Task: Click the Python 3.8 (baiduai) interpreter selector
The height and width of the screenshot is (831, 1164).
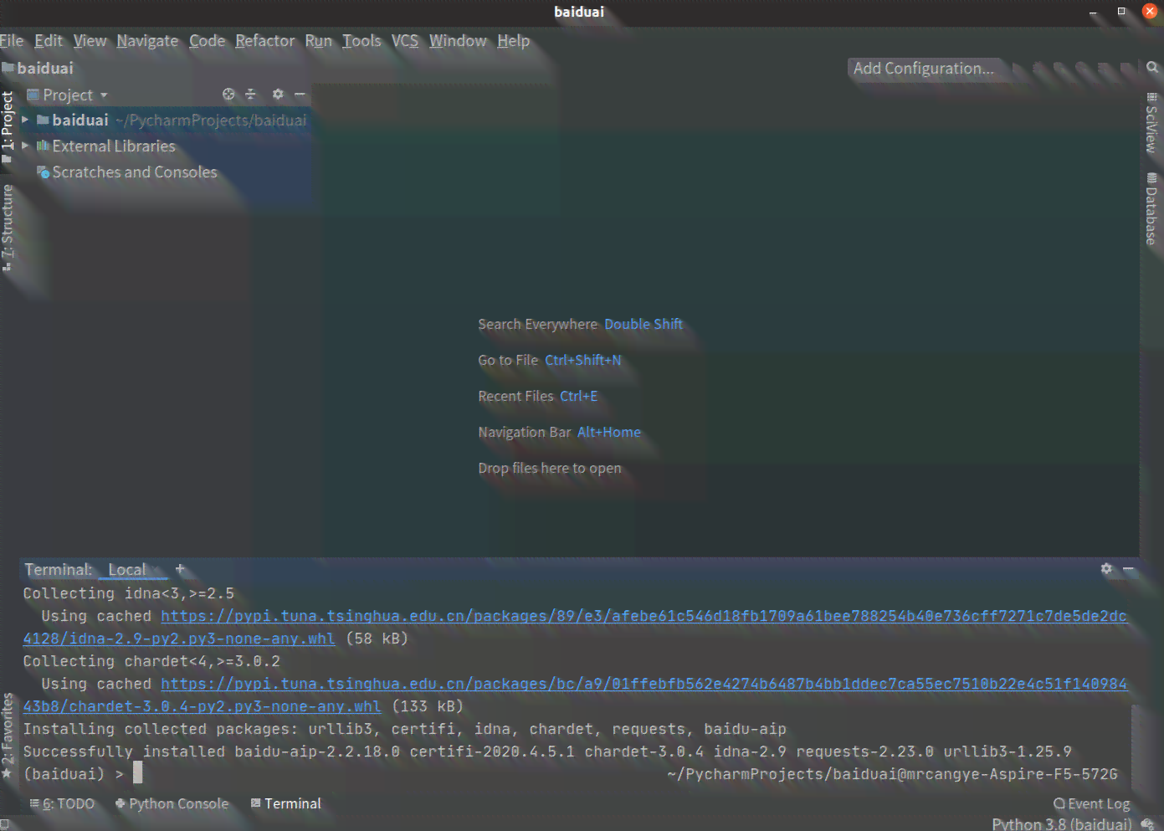Action: coord(1061,824)
